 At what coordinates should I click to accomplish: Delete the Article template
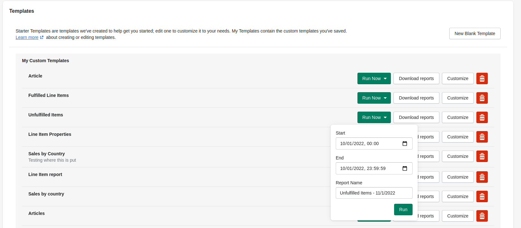(482, 78)
